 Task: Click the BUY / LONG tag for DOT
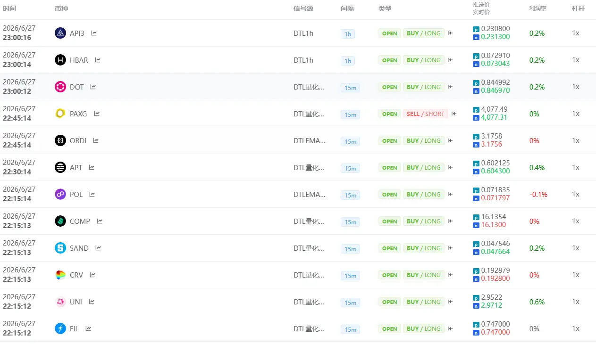click(424, 87)
